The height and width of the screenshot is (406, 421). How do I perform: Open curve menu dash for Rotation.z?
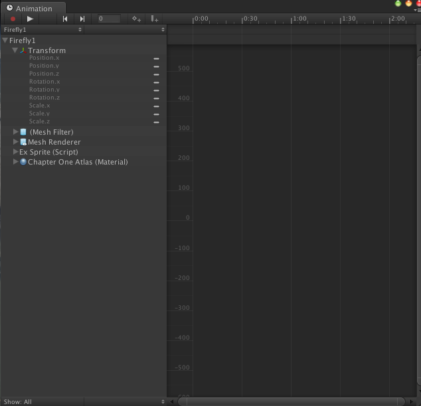pos(156,98)
